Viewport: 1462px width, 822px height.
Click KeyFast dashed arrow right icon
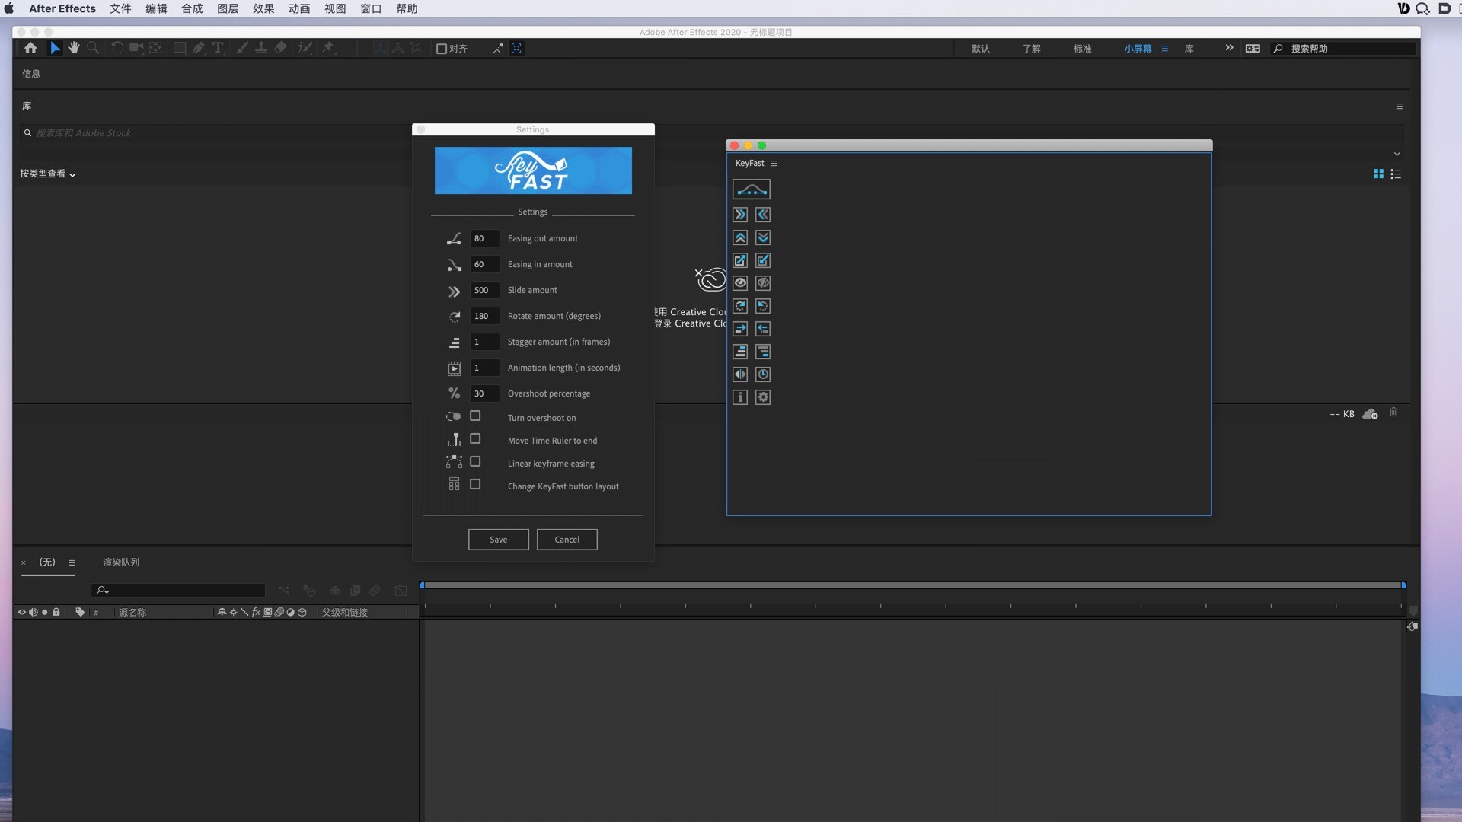(x=740, y=329)
